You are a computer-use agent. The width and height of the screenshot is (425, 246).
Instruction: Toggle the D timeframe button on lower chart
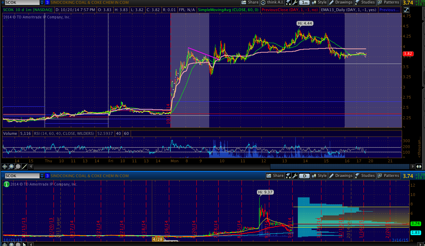305,176
